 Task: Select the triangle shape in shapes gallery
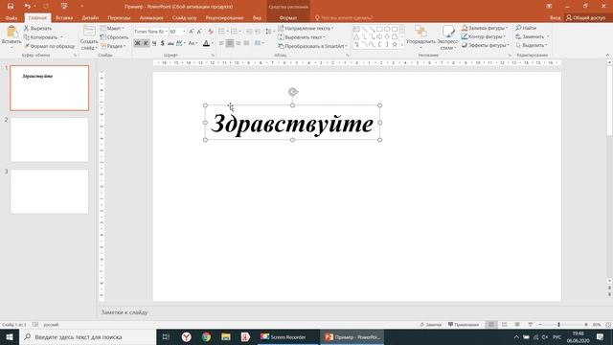[356, 36]
